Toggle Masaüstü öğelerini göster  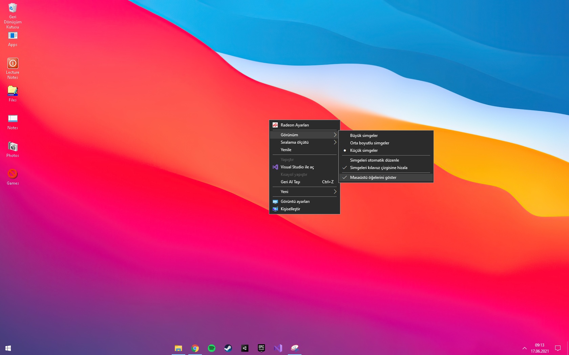point(386,177)
